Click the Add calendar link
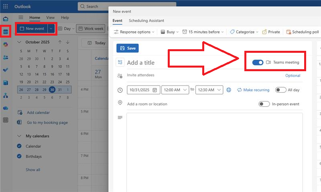The height and width of the screenshot is (192, 321). coord(38,112)
